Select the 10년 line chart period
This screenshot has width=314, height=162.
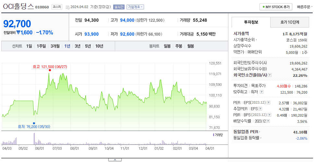click(99, 46)
